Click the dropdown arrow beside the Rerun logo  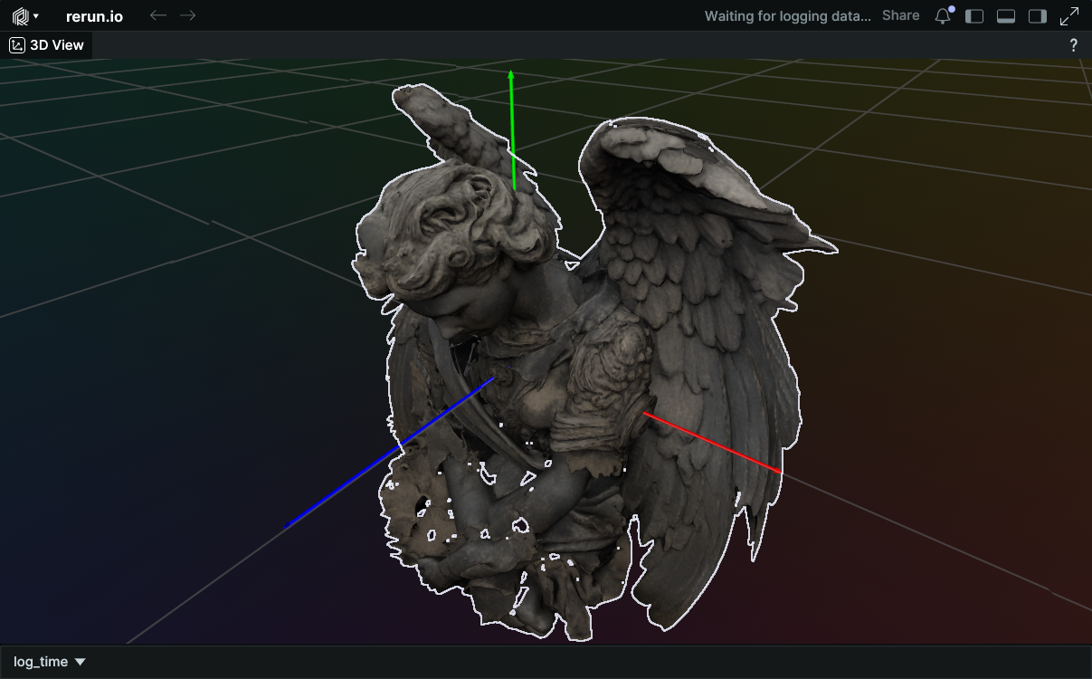pos(35,16)
